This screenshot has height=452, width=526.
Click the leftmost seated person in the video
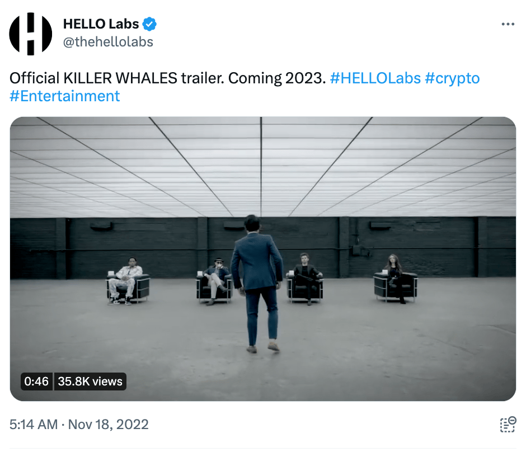pos(125,281)
